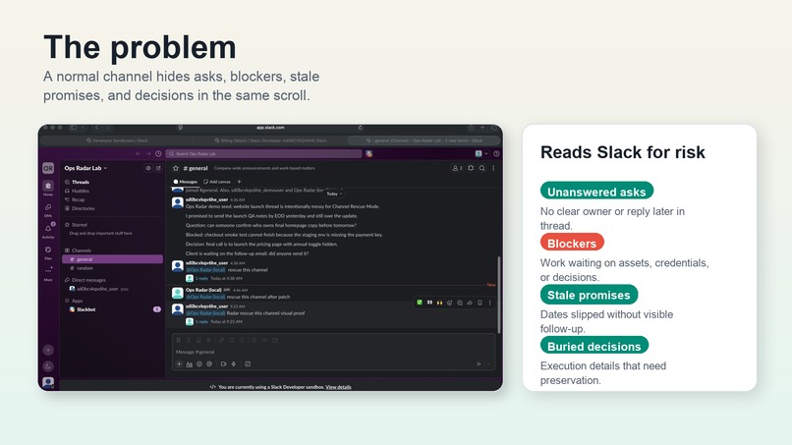Open channel notification bell settings
The height and width of the screenshot is (445, 792).
(x=471, y=168)
